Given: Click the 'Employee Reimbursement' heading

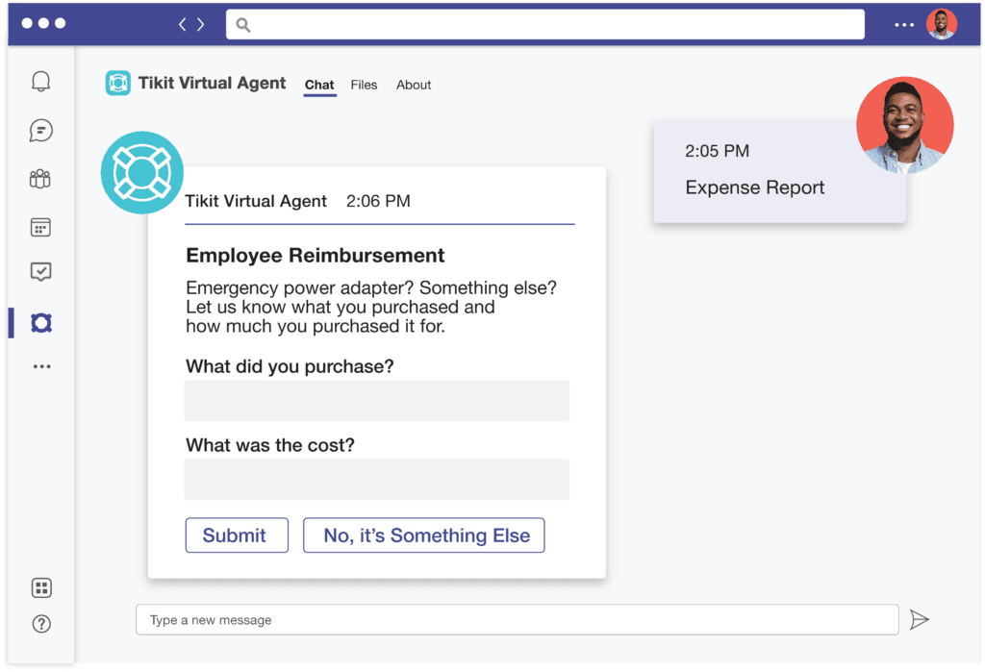Looking at the screenshot, I should pos(316,256).
